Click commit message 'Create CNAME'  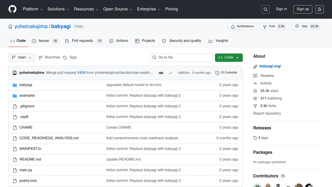[x=119, y=128]
